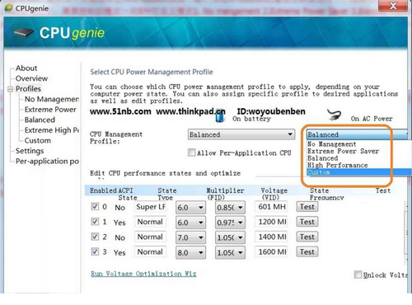The height and width of the screenshot is (305, 412).
Task: Click the Test button for 1600 MHz state
Action: click(307, 251)
